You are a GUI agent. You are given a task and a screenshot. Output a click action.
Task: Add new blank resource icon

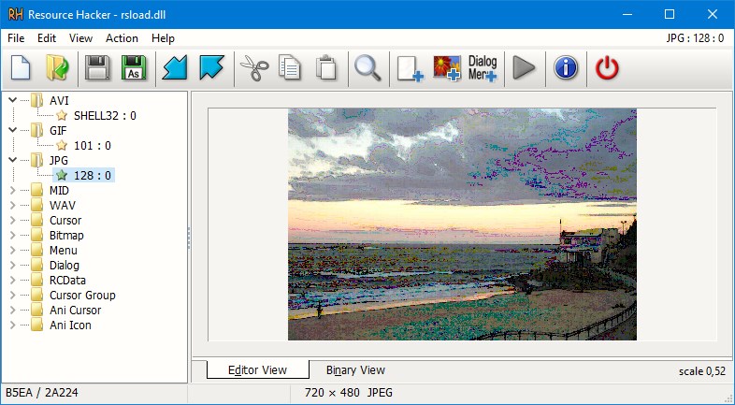pyautogui.click(x=410, y=69)
